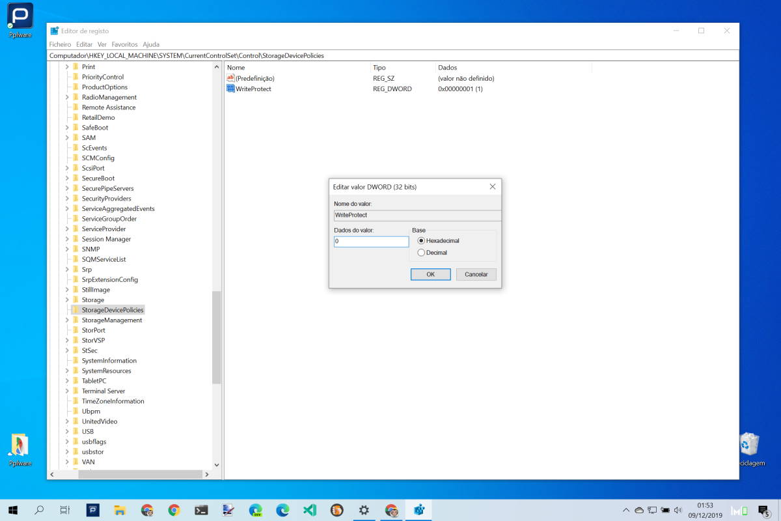781x521 pixels.
Task: Click the WriteProtect DWORD value icon
Action: pos(230,89)
